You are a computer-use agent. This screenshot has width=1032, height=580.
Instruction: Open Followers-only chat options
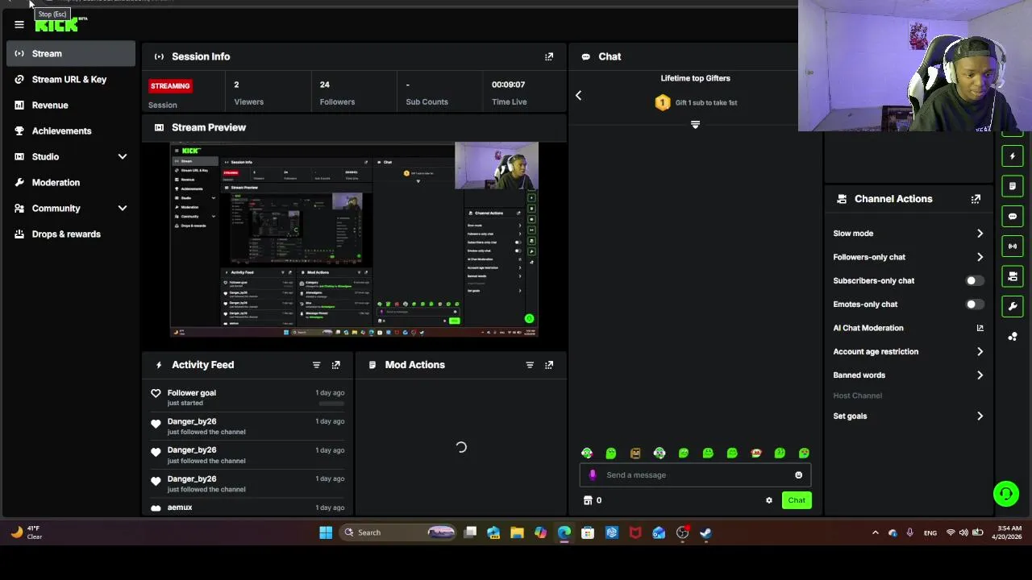tap(908, 257)
